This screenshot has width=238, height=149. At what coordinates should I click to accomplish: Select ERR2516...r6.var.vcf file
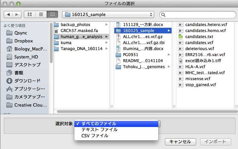coord(205,54)
